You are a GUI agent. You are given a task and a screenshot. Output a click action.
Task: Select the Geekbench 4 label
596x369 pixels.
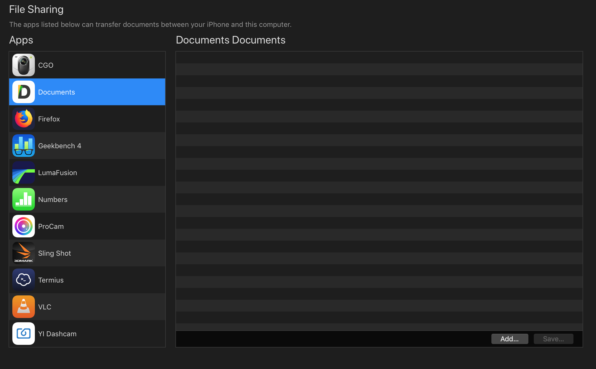click(x=60, y=146)
